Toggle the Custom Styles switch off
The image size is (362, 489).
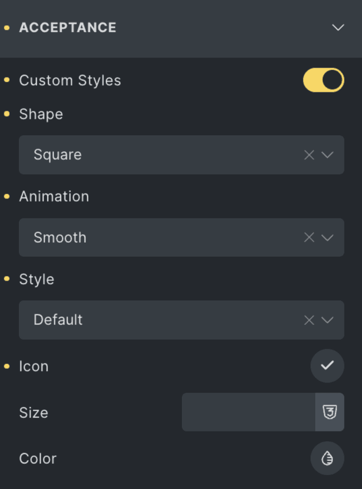[323, 80]
